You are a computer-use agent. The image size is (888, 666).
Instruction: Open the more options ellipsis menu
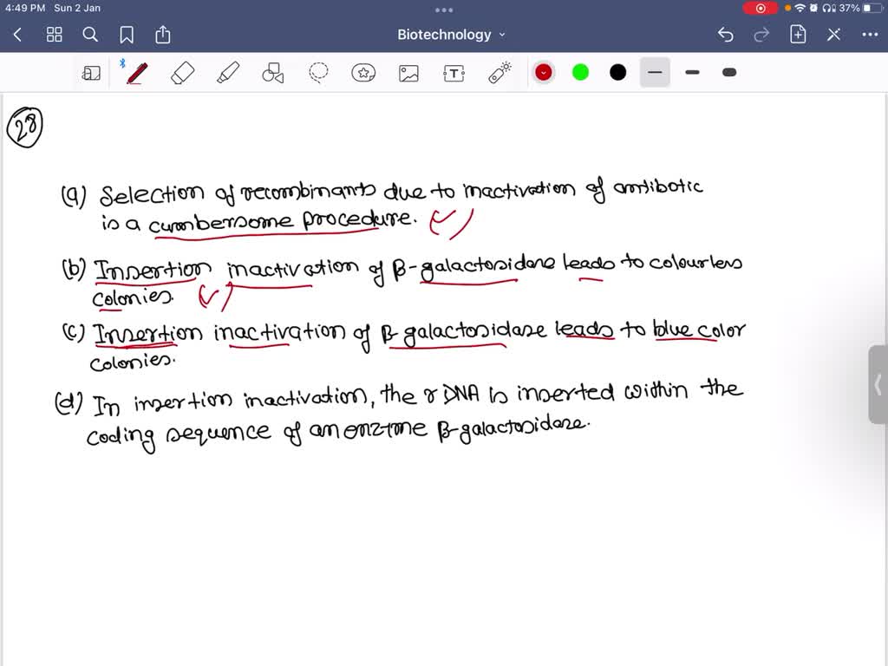pyautogui.click(x=872, y=35)
